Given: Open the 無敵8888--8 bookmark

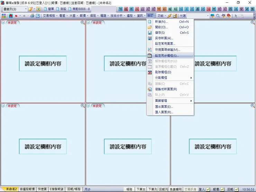Looking at the screenshot, I should (x=79, y=9).
